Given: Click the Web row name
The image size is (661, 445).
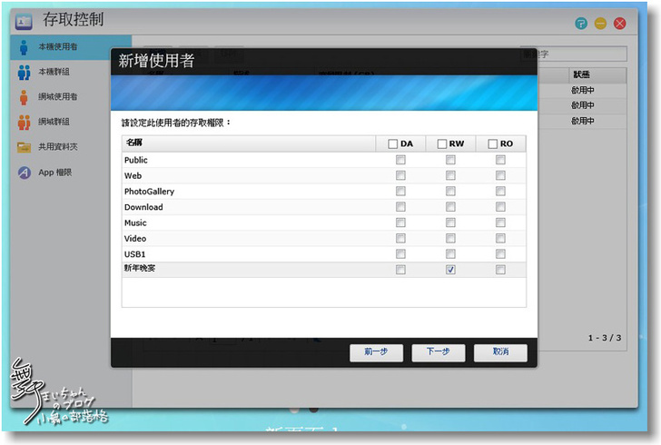Looking at the screenshot, I should click(133, 176).
